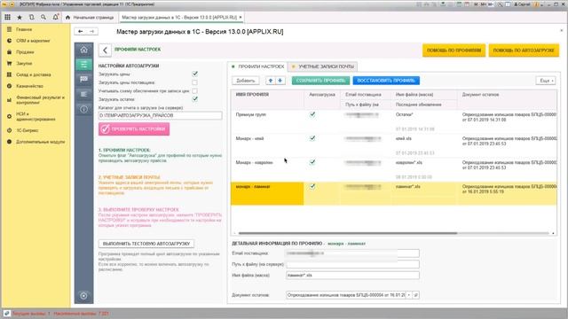Select the Монарх - ковролин profile name

coord(254,162)
